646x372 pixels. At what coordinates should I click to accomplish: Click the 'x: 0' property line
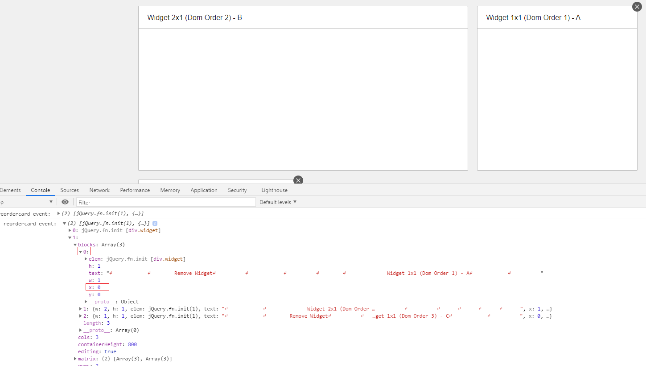[x=95, y=287]
